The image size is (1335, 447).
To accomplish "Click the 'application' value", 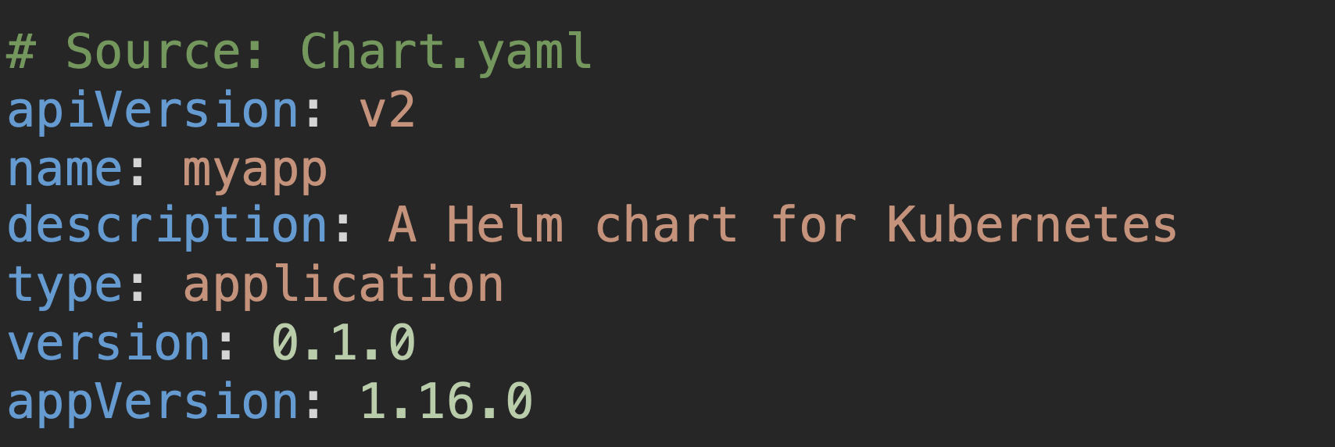I will [344, 284].
